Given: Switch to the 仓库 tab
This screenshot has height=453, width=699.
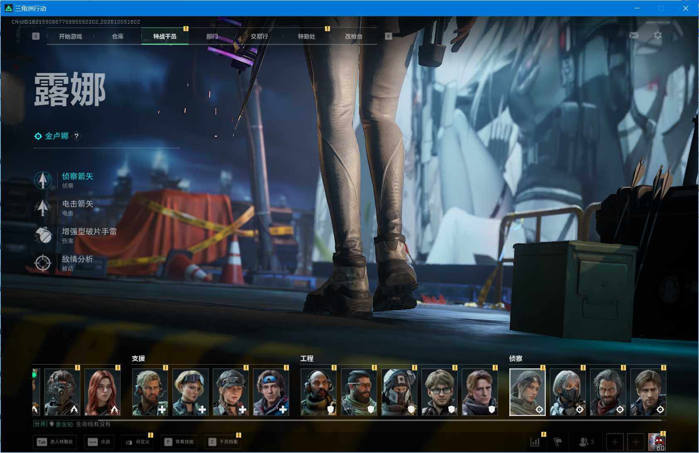Looking at the screenshot, I should (118, 37).
